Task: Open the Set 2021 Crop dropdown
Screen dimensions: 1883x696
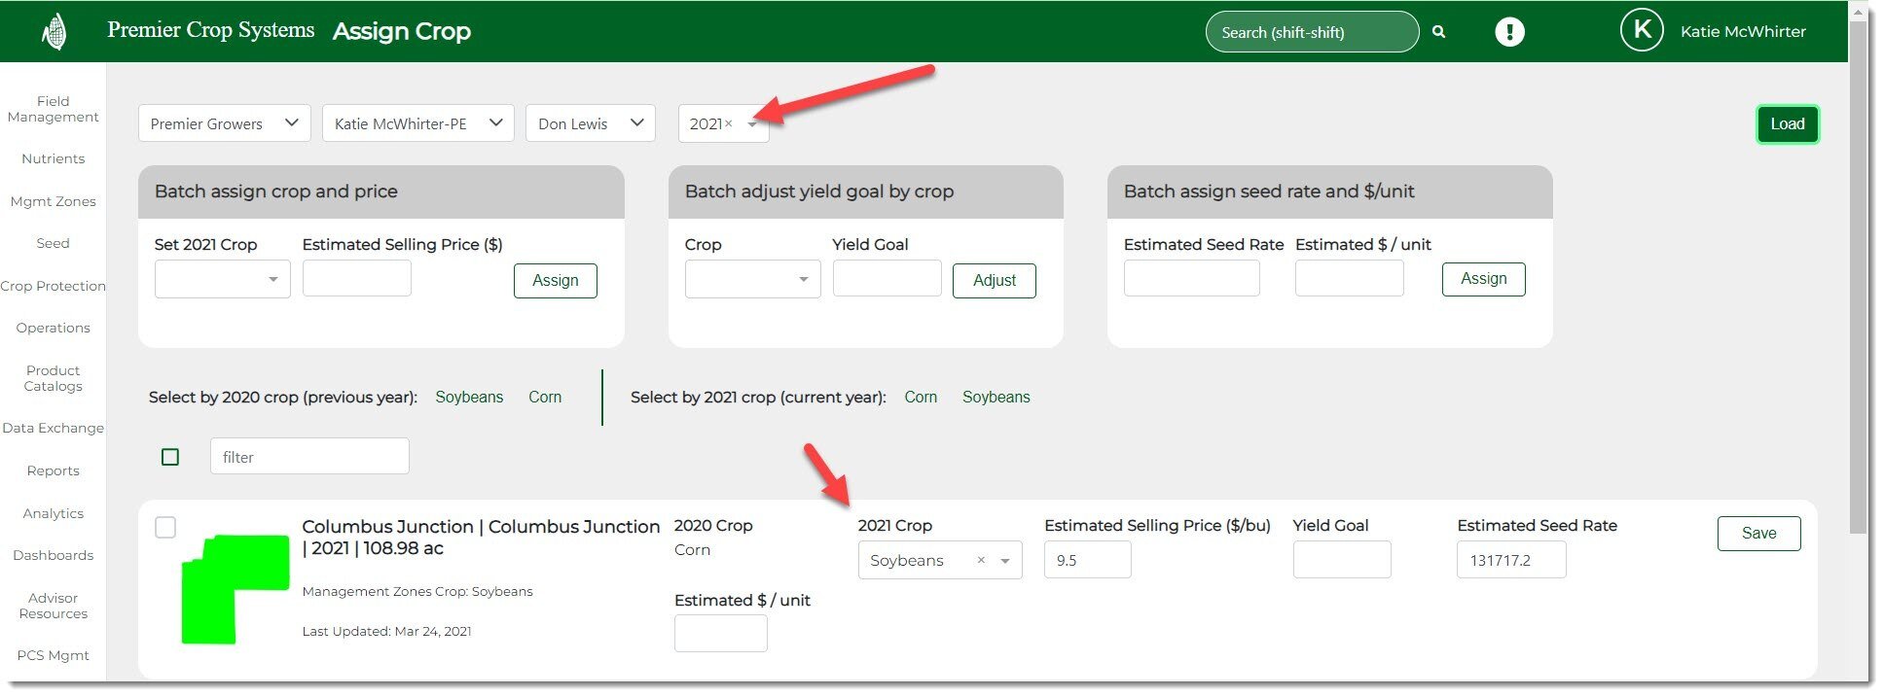Action: pos(222,280)
